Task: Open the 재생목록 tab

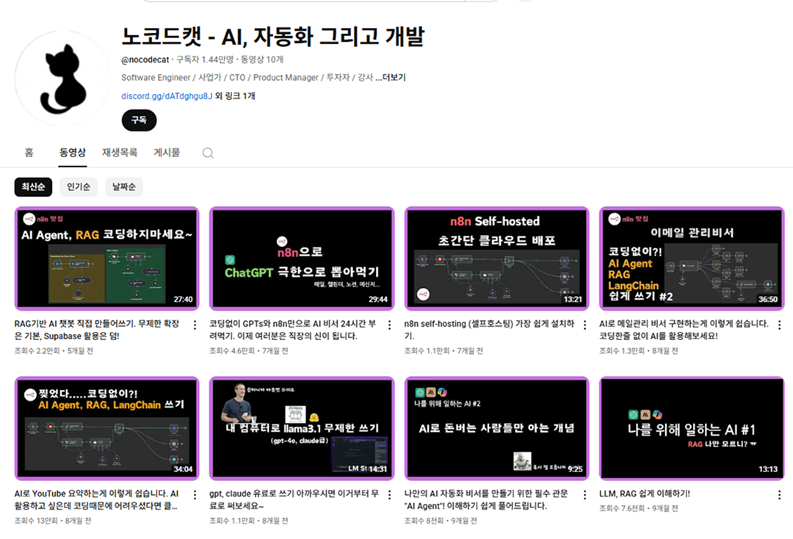Action: click(120, 152)
